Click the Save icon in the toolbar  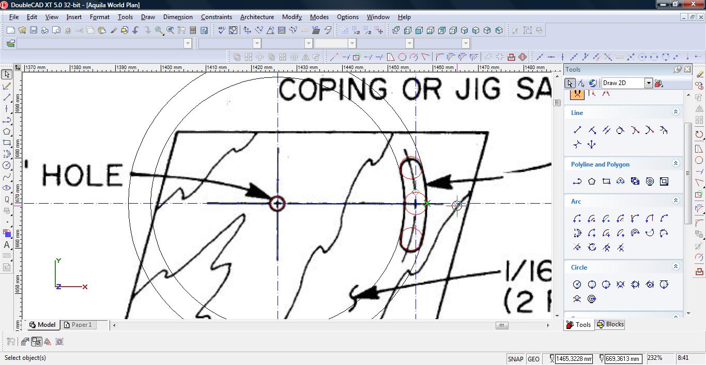[x=33, y=30]
